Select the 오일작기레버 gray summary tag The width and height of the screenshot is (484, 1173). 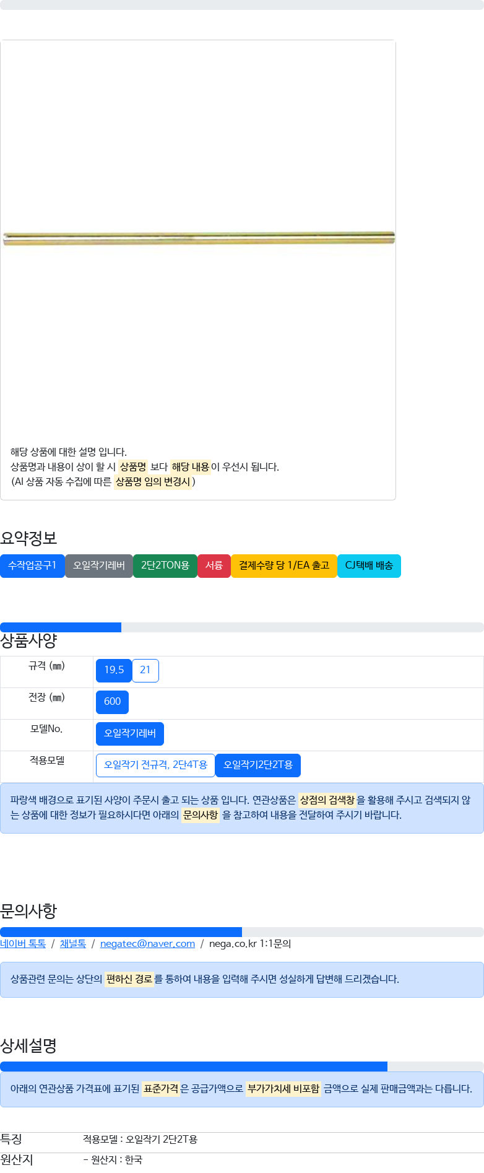pos(99,565)
